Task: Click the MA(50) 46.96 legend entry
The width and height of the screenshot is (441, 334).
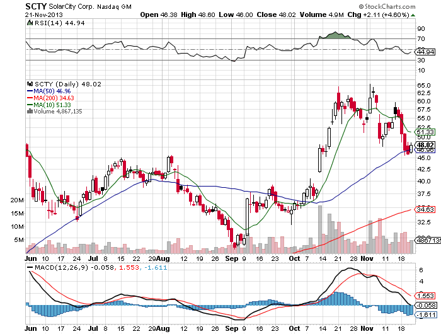Action: tap(49, 91)
